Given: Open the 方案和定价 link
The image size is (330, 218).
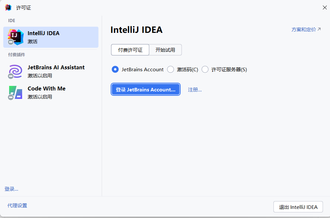Looking at the screenshot, I should tap(306, 30).
